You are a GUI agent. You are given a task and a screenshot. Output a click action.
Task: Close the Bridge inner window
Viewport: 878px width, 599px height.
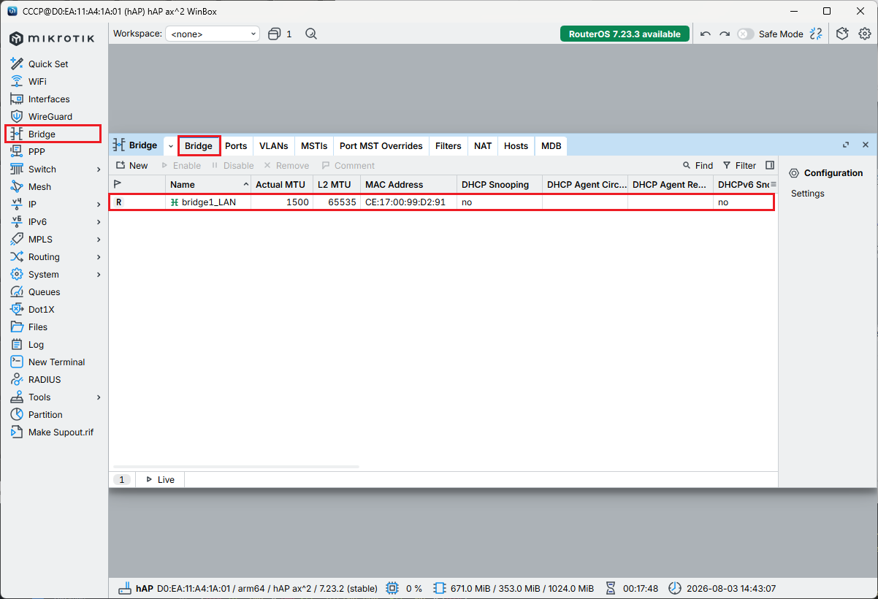coord(866,145)
